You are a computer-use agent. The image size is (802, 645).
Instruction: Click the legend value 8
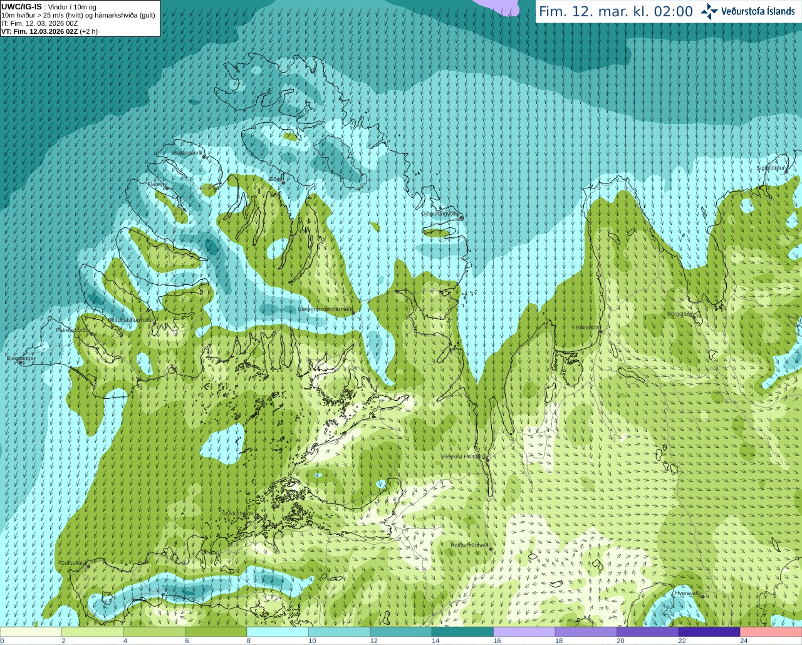(x=249, y=641)
